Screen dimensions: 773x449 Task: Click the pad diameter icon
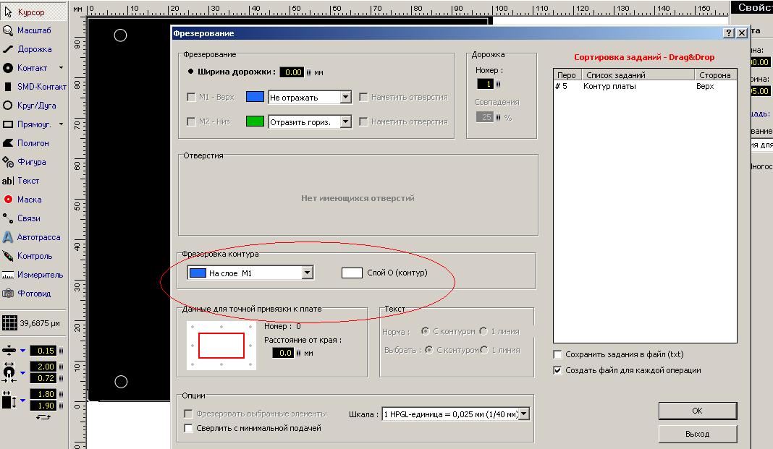9,372
